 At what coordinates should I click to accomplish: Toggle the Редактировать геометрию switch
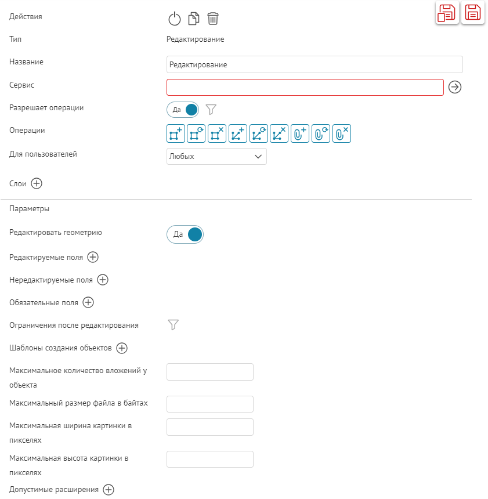(185, 234)
